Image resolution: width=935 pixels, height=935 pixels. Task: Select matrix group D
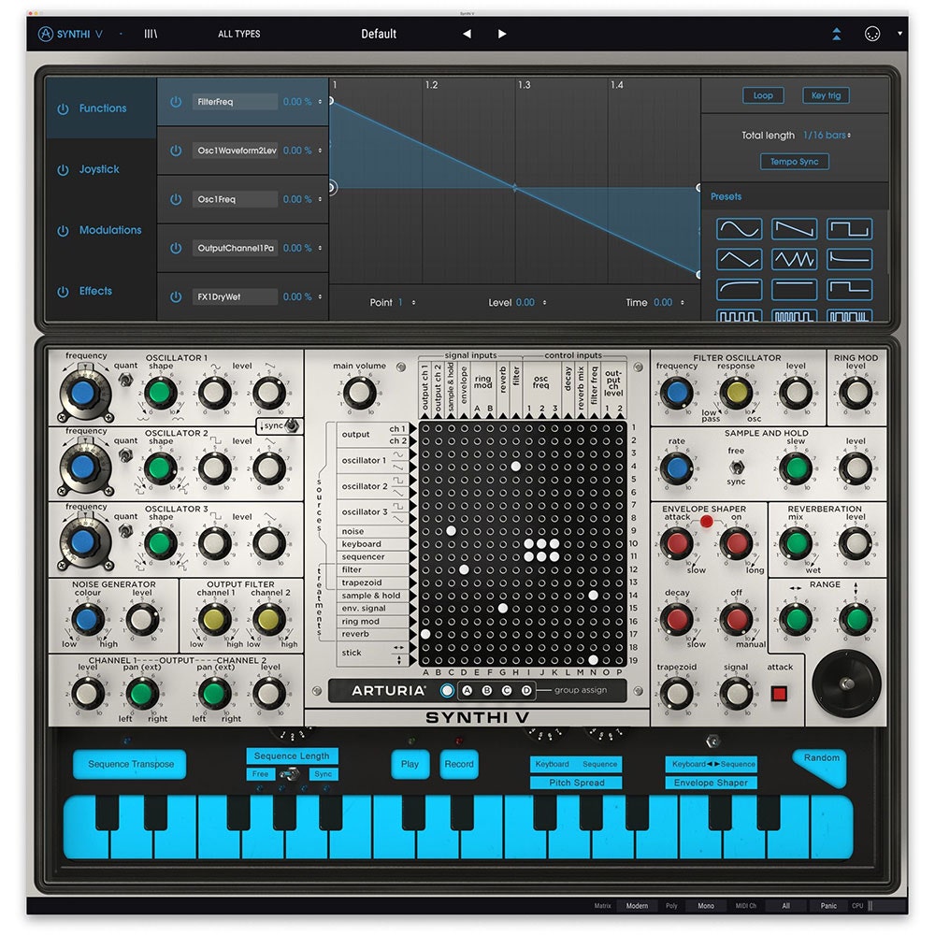coord(525,691)
